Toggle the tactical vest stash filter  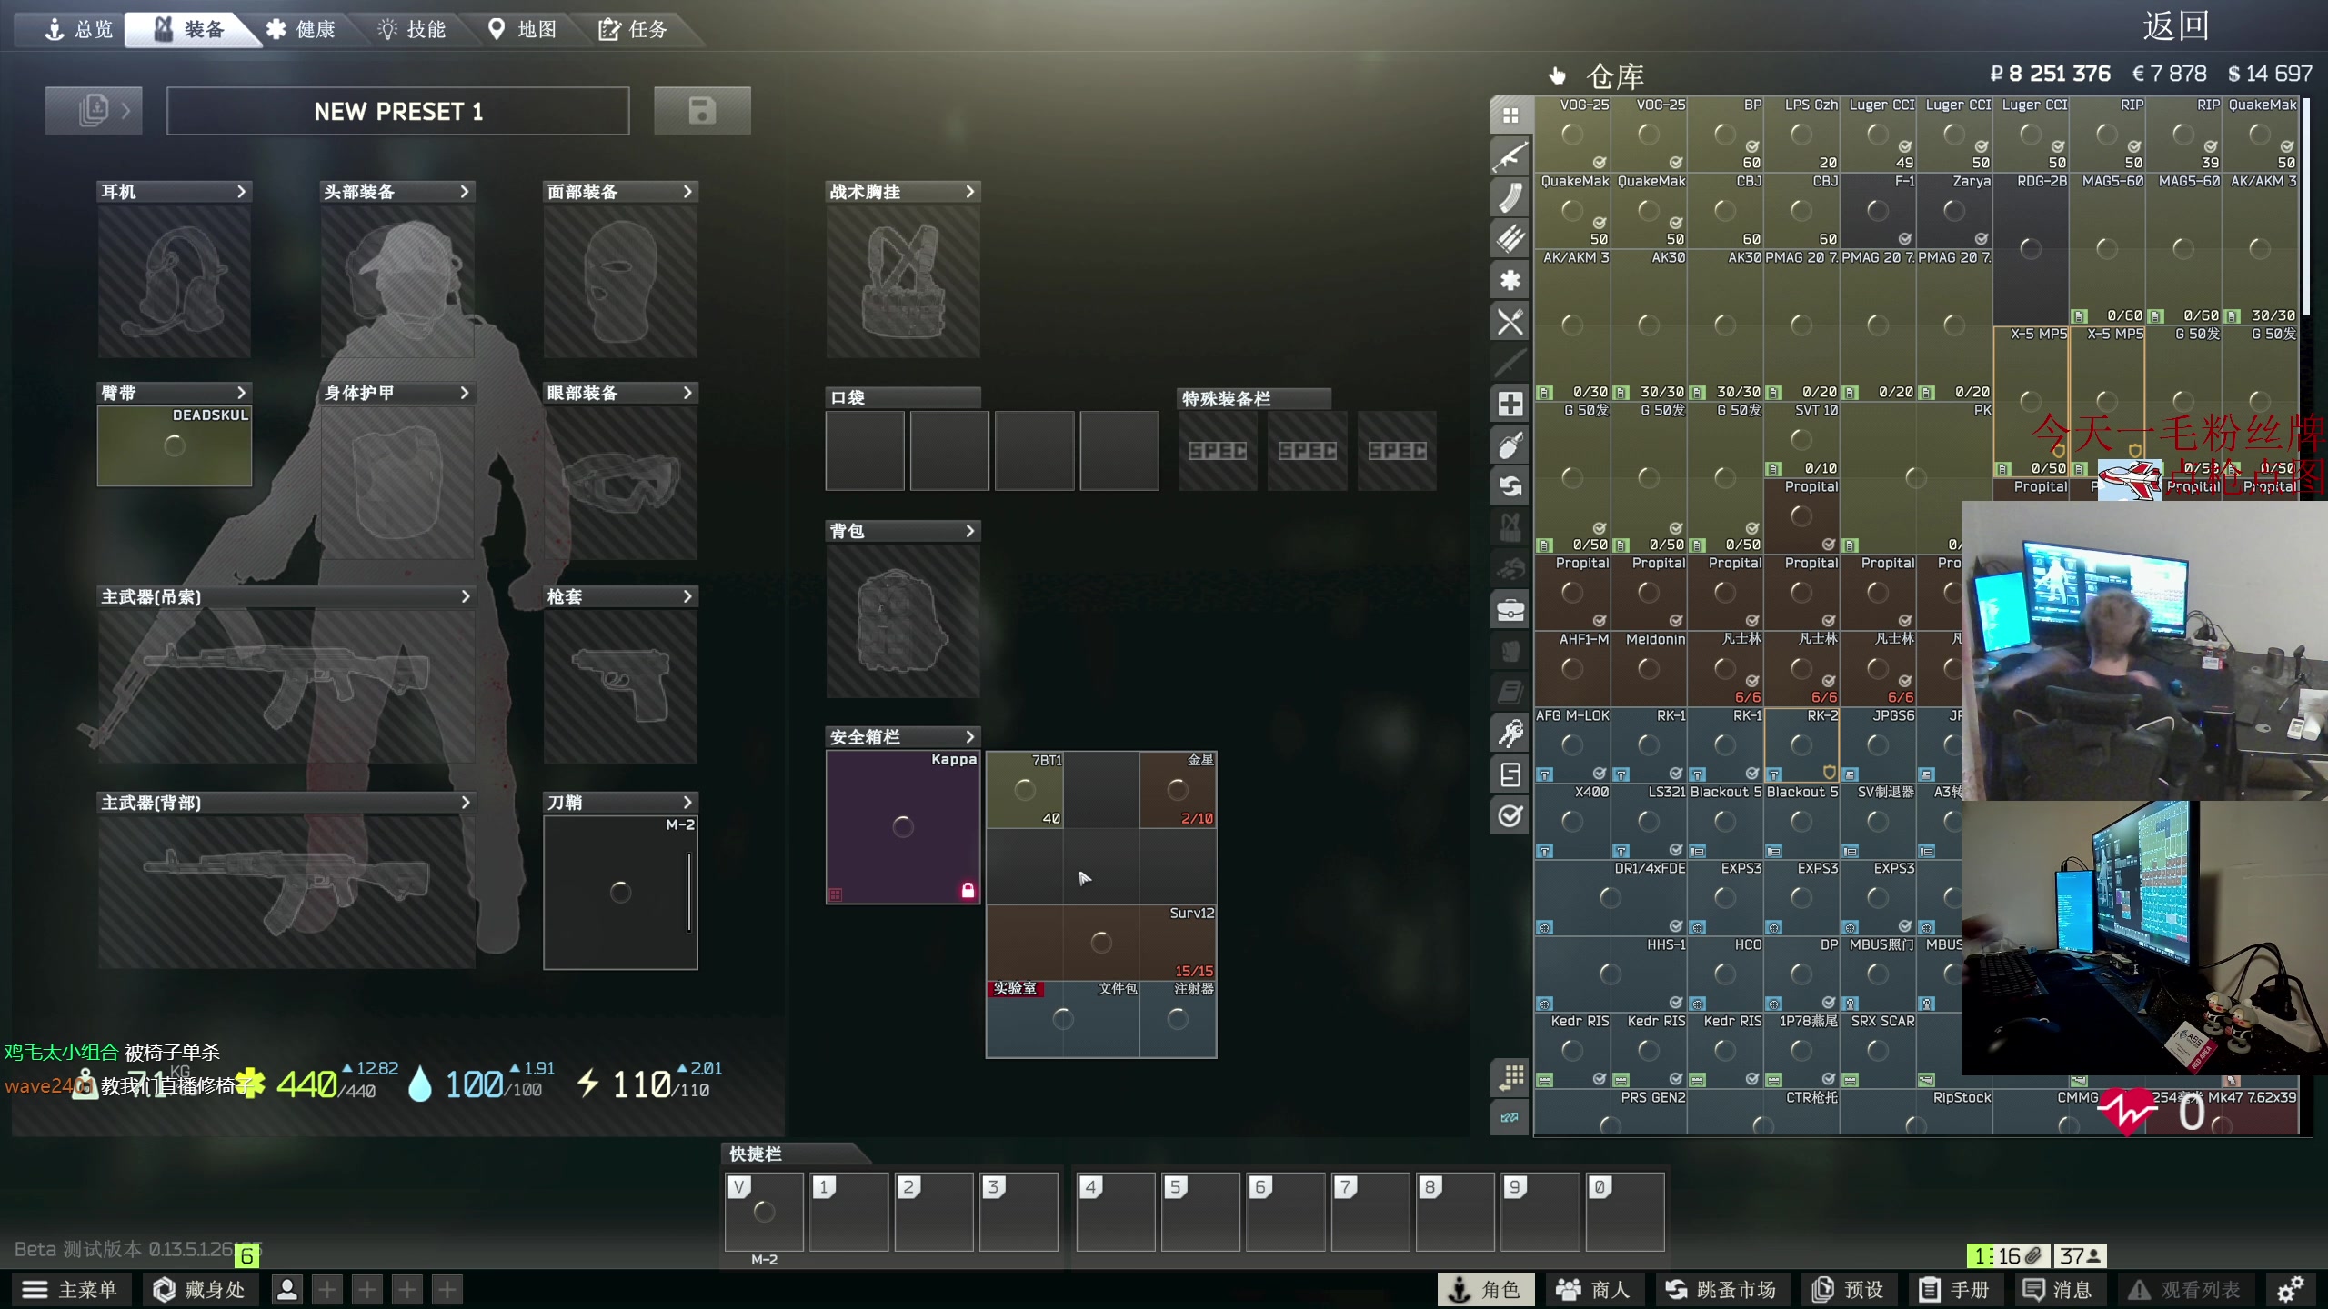click(x=1510, y=527)
